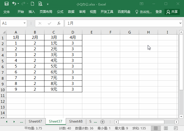Click horizontal scrollbar right arrow
The height and width of the screenshot is (131, 184).
coord(176,122)
